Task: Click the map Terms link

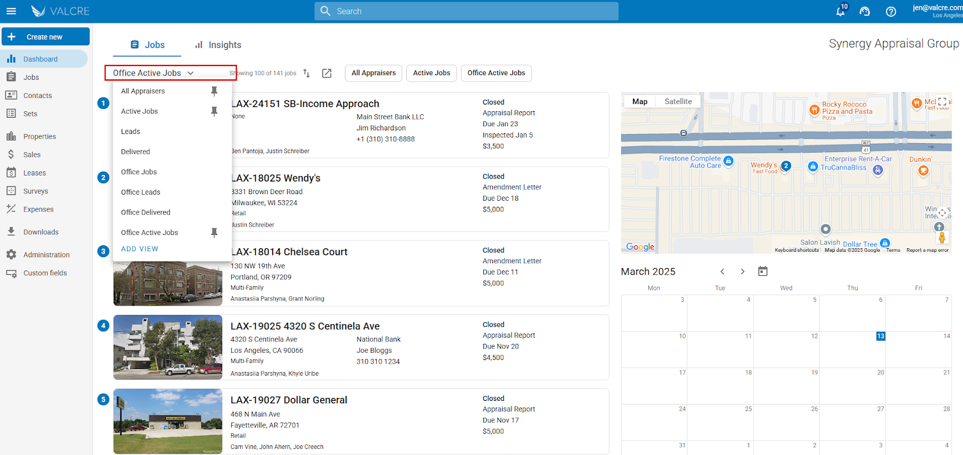Action: pyautogui.click(x=893, y=250)
